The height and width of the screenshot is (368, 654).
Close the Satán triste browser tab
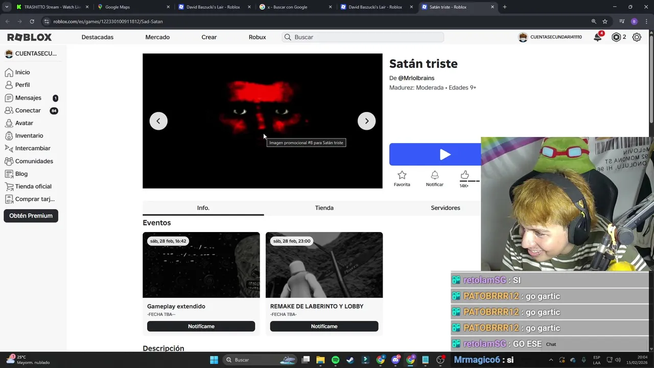coord(493,7)
